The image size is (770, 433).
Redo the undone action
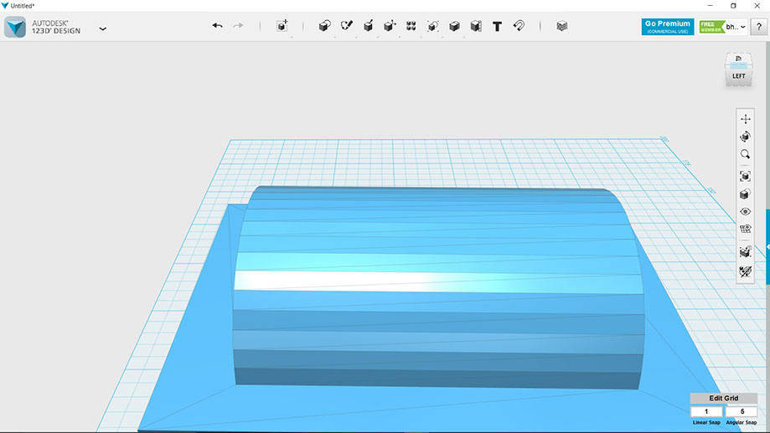(238, 25)
